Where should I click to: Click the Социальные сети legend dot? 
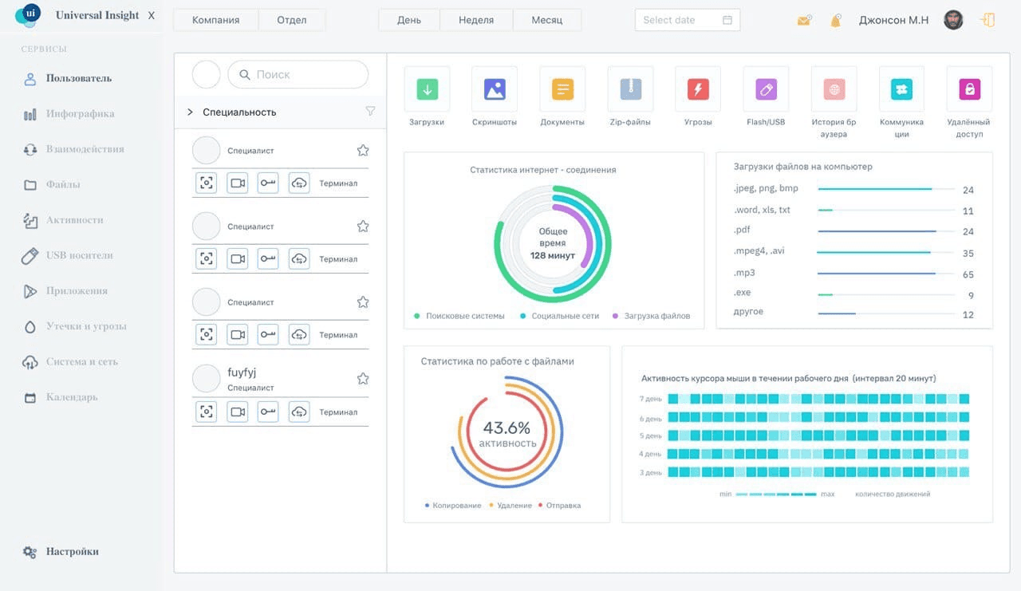coord(523,316)
